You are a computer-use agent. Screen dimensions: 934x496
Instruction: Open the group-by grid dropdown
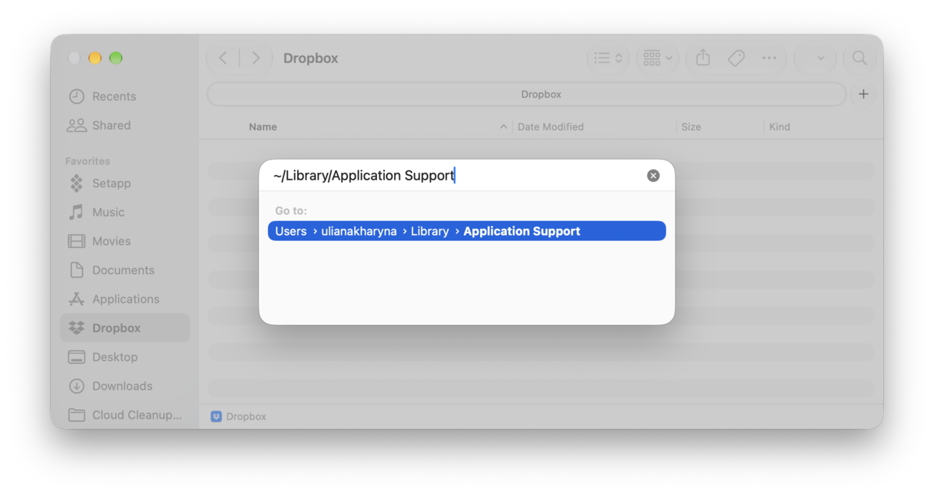[657, 58]
